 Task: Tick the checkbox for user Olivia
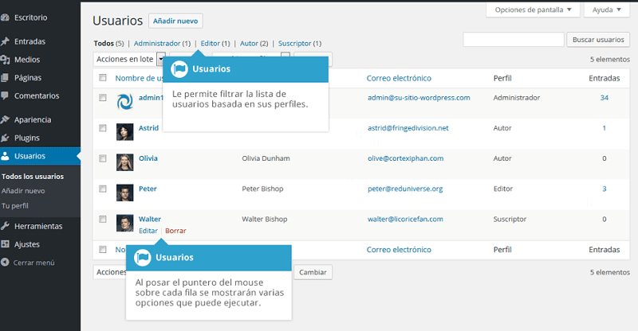[x=102, y=158]
